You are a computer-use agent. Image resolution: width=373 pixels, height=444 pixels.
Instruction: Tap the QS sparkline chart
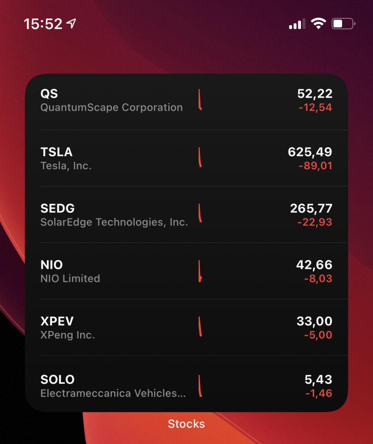(200, 99)
